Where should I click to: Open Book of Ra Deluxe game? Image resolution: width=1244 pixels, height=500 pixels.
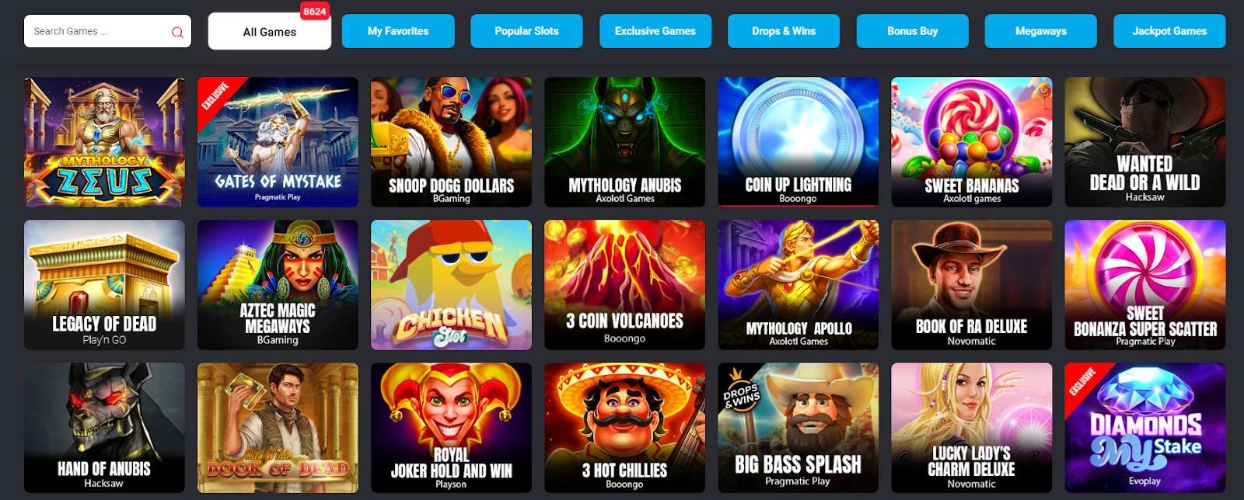click(x=971, y=285)
